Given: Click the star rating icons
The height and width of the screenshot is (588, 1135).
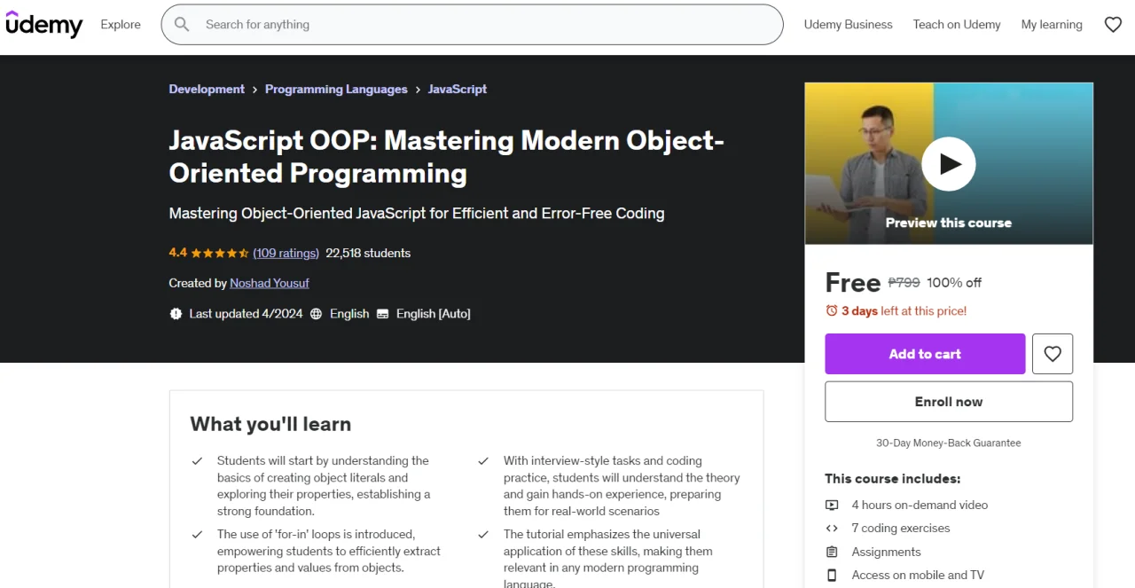Looking at the screenshot, I should (220, 253).
